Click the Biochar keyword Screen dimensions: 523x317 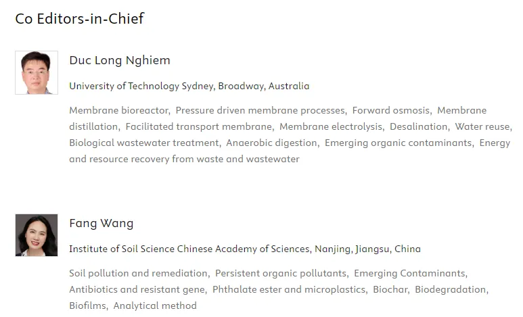pos(392,289)
